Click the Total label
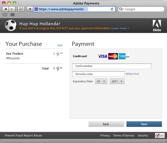The height and width of the screenshot is (143, 167). pyautogui.click(x=45, y=68)
